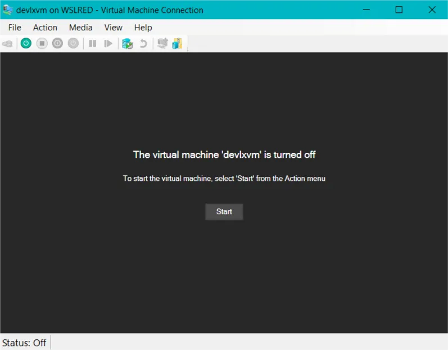
Task: Click the Shut Down toolbar icon
Action: [57, 44]
